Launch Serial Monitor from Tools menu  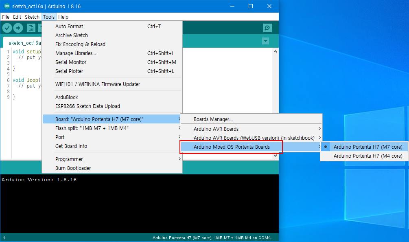(x=112, y=62)
